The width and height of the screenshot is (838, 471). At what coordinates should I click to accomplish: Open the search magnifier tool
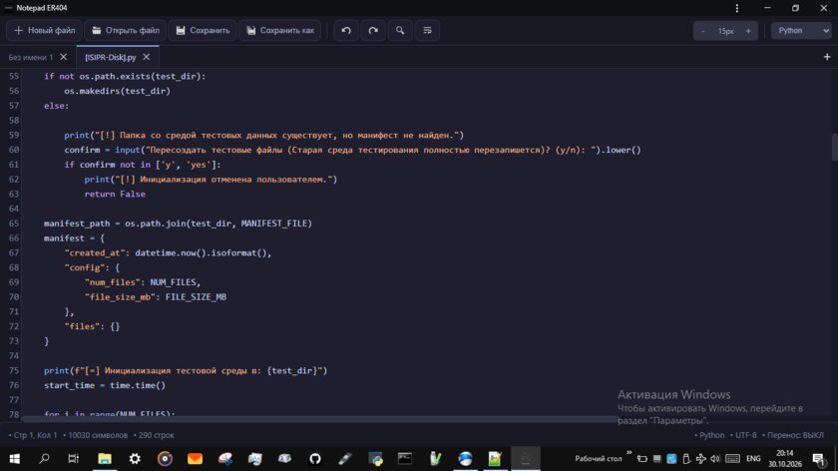[x=400, y=31]
